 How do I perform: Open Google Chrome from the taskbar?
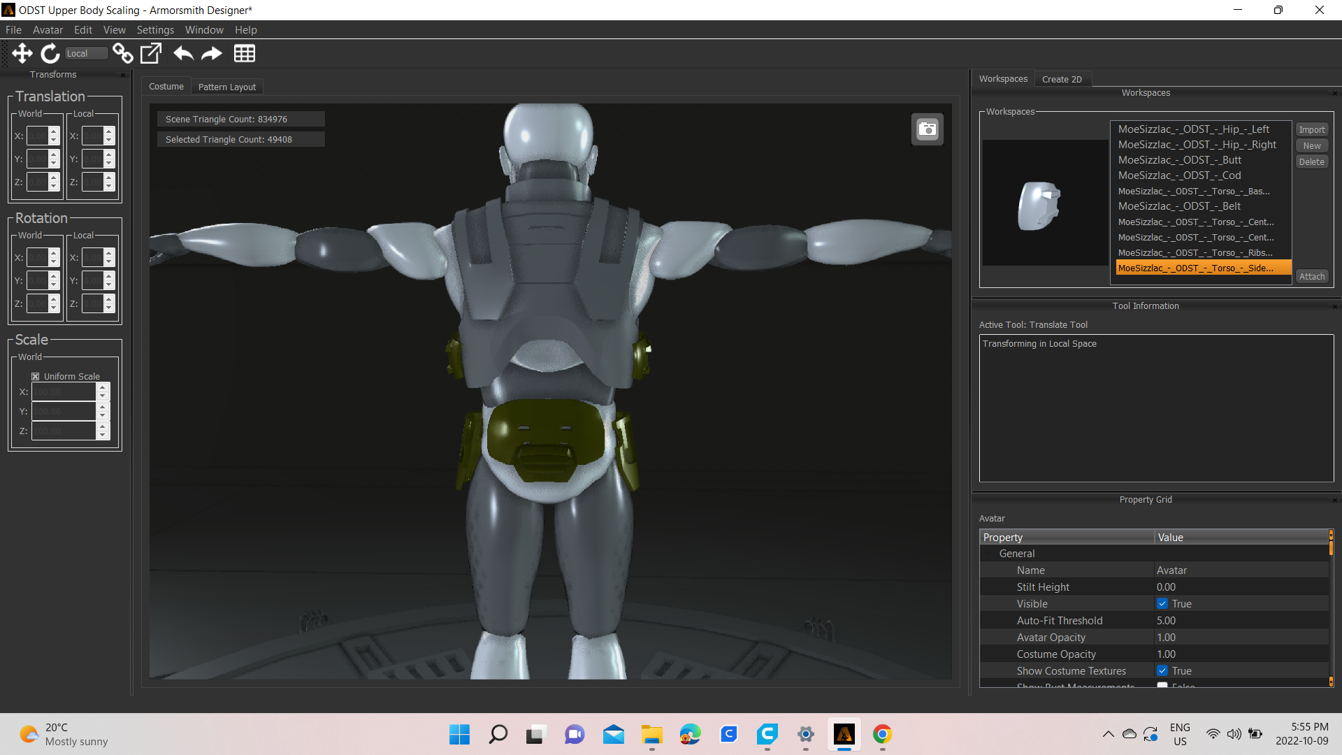click(882, 734)
